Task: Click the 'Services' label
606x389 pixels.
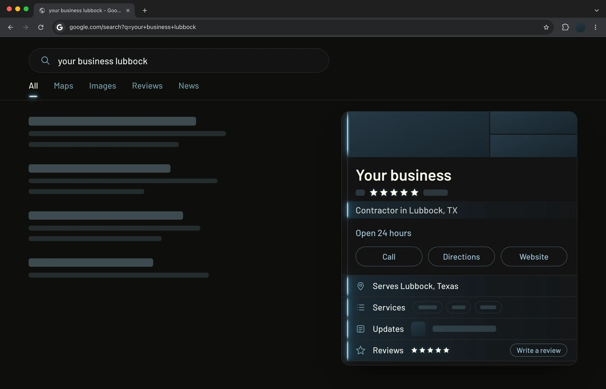Action: coord(389,308)
